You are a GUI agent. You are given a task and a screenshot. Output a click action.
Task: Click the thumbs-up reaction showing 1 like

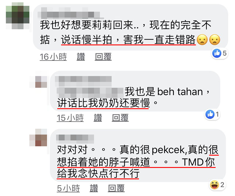pos(212,114)
